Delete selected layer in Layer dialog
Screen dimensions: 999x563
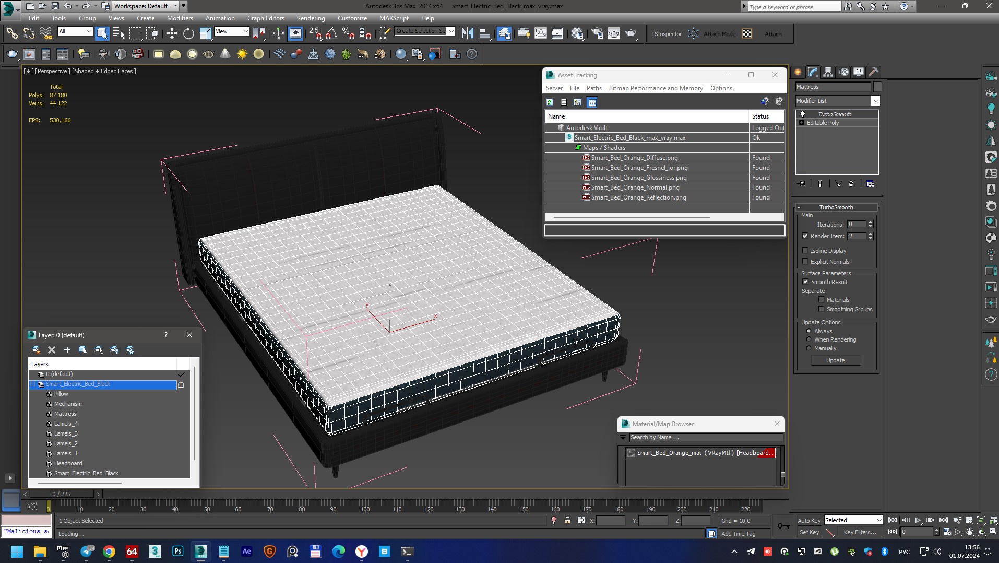pos(51,350)
